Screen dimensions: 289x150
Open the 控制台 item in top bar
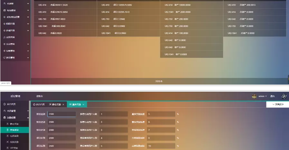click(40, 96)
